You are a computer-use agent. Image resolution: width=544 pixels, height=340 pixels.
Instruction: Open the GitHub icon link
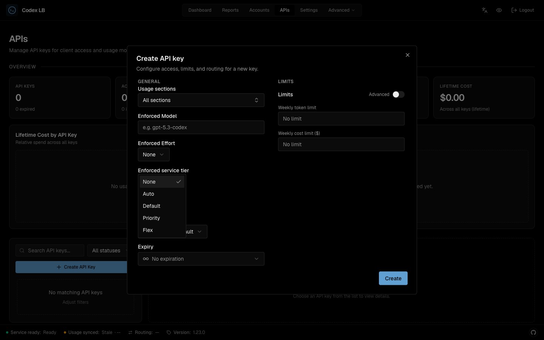coord(533,332)
